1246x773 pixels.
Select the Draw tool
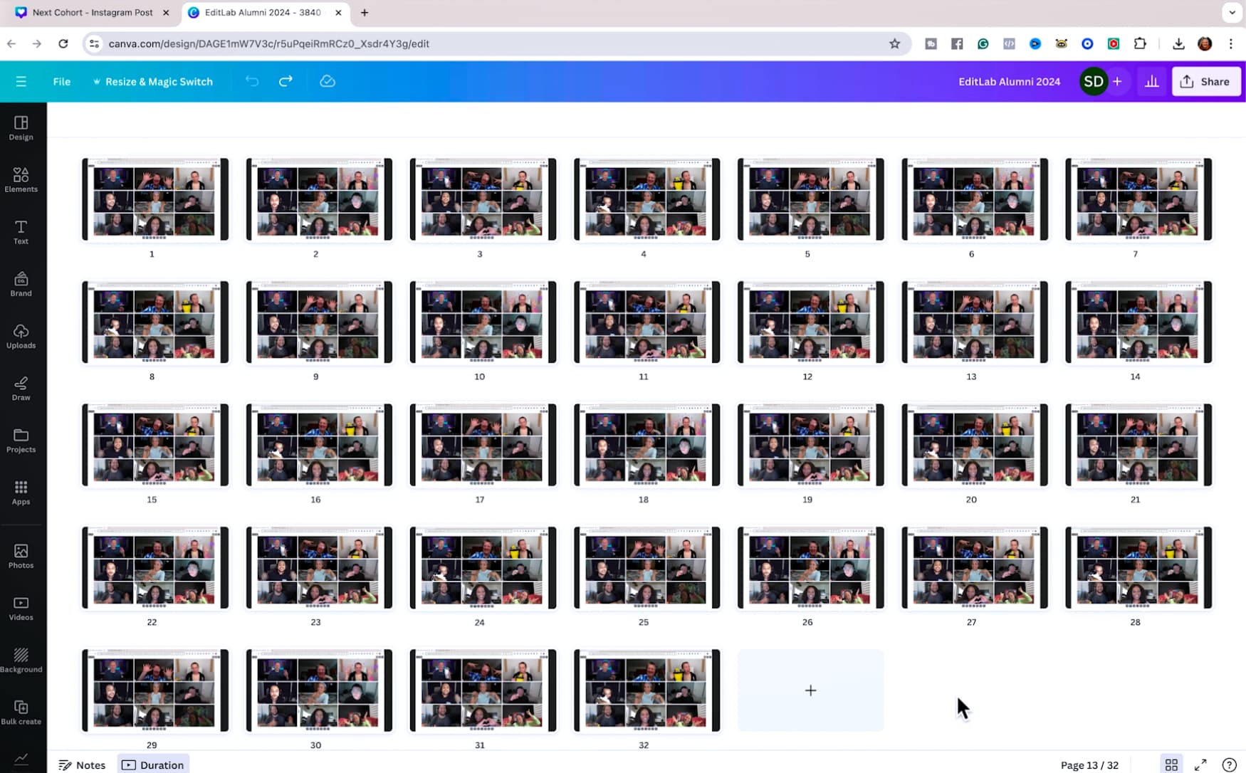point(21,388)
